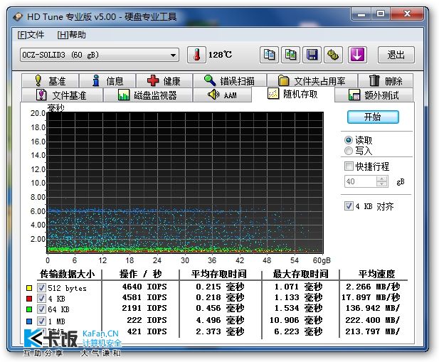Click the 传输数据大小 column header
The width and height of the screenshot is (439, 362).
(x=67, y=274)
